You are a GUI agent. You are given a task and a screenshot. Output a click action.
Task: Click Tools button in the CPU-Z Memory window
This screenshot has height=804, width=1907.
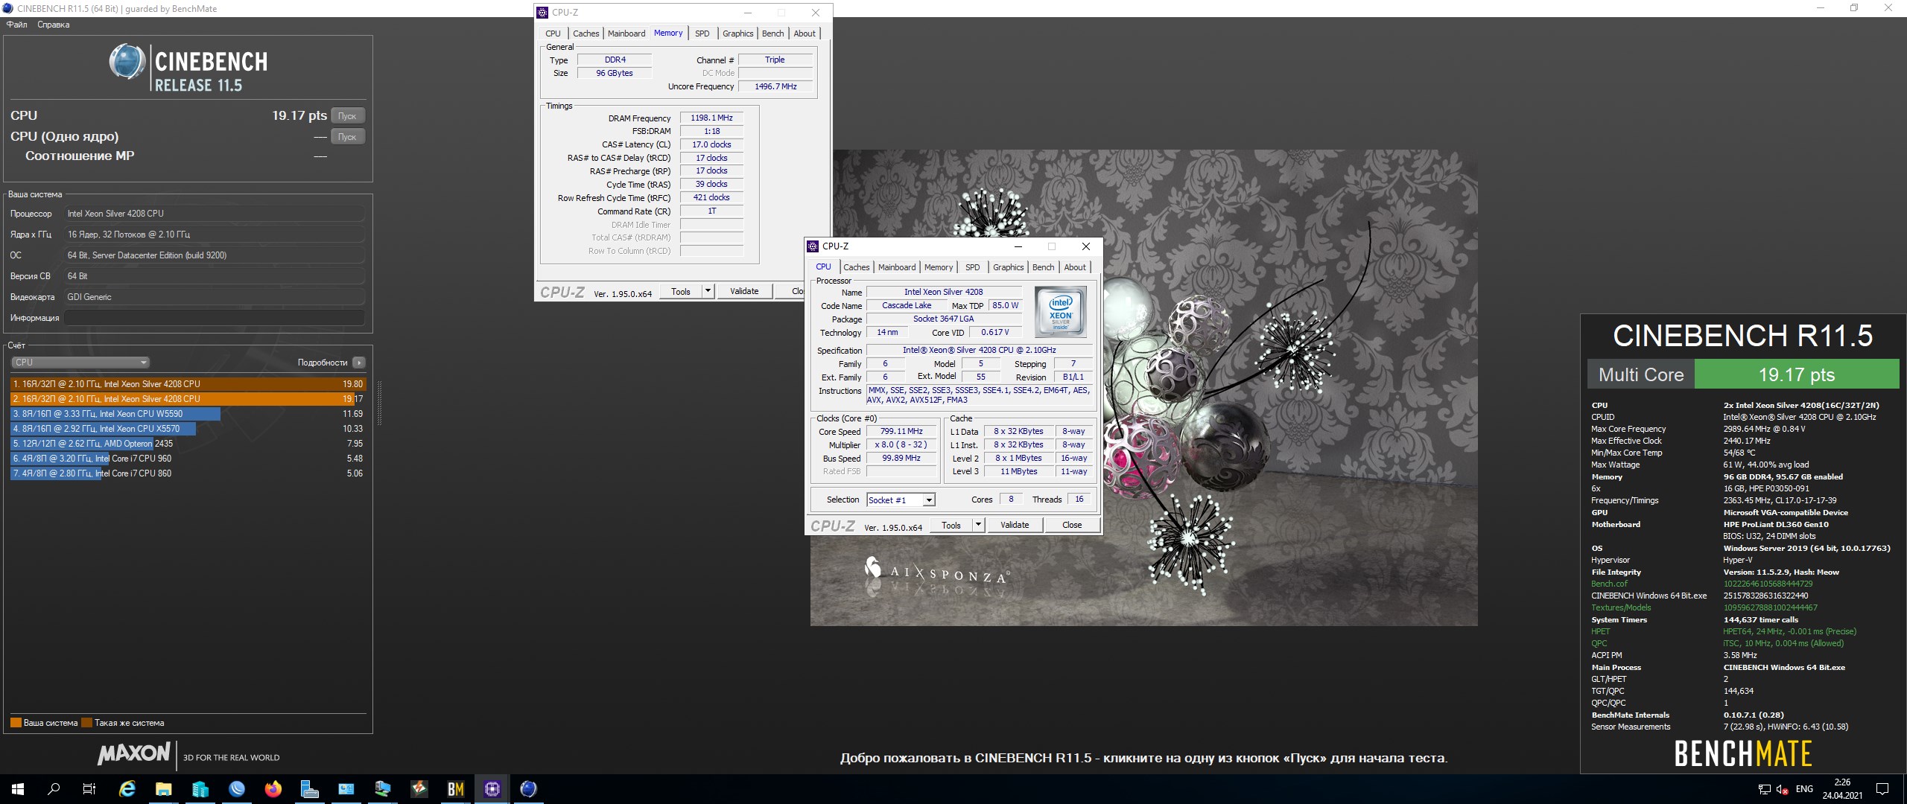[681, 291]
